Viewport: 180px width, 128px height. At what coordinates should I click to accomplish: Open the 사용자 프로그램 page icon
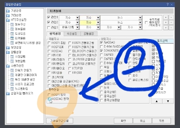[x=12, y=84]
